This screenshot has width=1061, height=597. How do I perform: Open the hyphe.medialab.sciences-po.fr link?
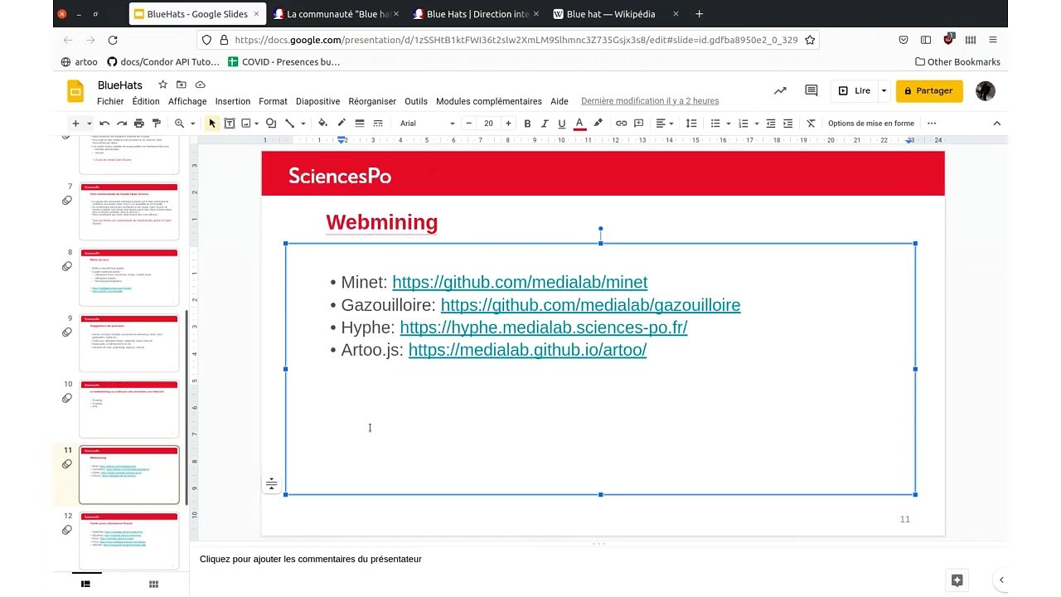click(544, 328)
